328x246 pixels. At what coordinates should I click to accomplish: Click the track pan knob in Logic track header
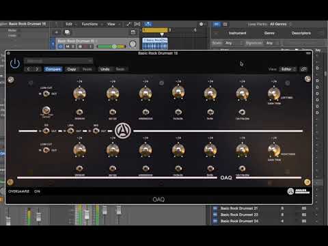133,44
